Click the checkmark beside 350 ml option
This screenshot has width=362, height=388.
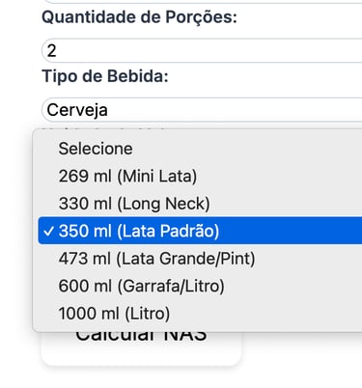[48, 232]
